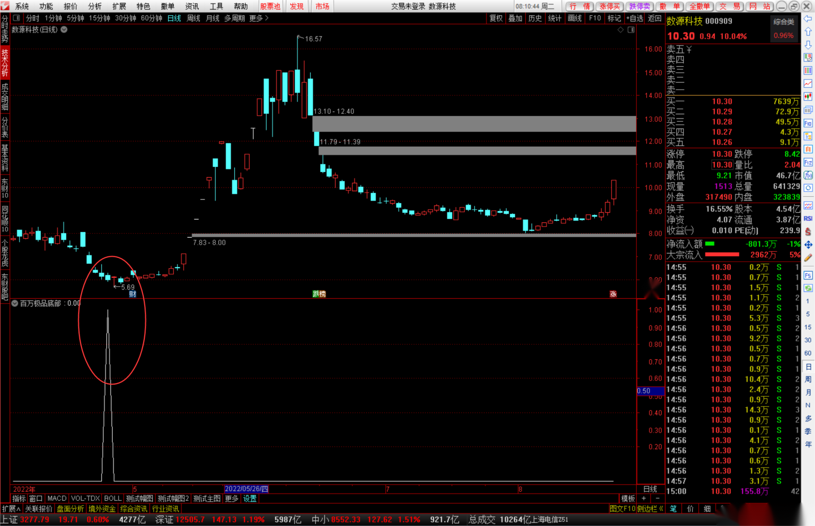Image resolution: width=815 pixels, height=526 pixels.
Task: Click the 涨停买 button
Action: [610, 6]
